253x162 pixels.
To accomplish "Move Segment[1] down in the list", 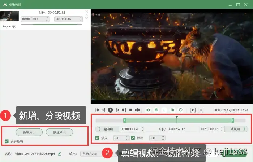I will point(87,18).
